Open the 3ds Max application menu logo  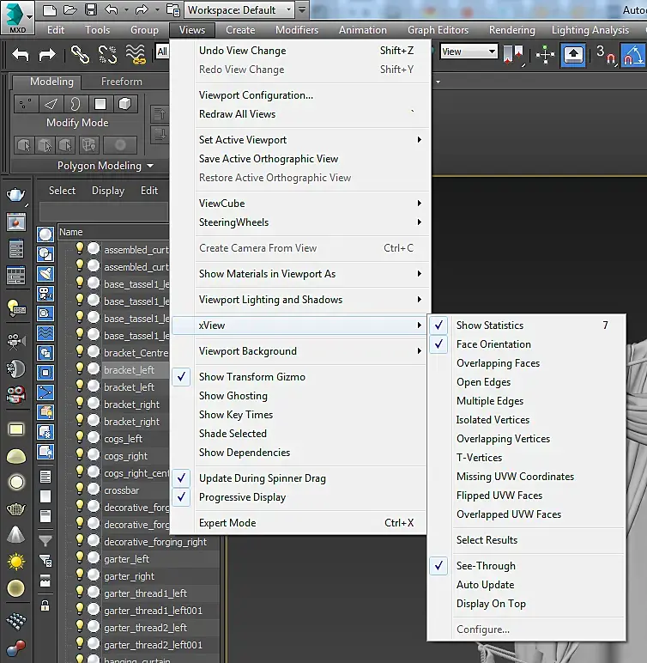pyautogui.click(x=16, y=15)
